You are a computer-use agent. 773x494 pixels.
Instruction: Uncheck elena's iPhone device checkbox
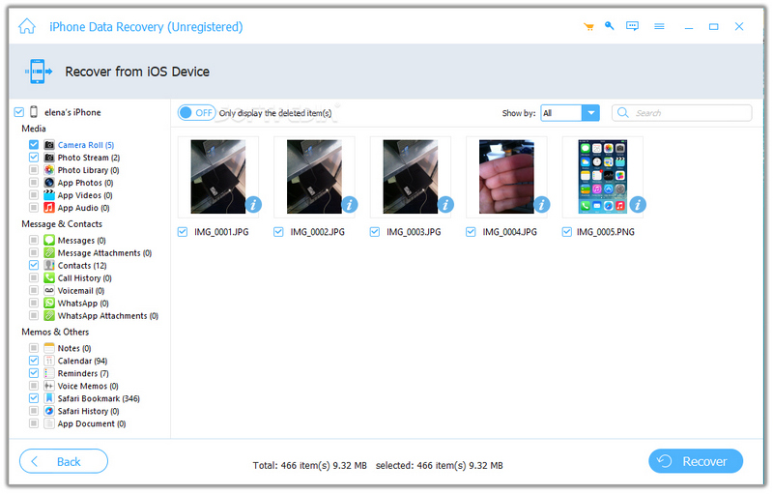click(19, 113)
